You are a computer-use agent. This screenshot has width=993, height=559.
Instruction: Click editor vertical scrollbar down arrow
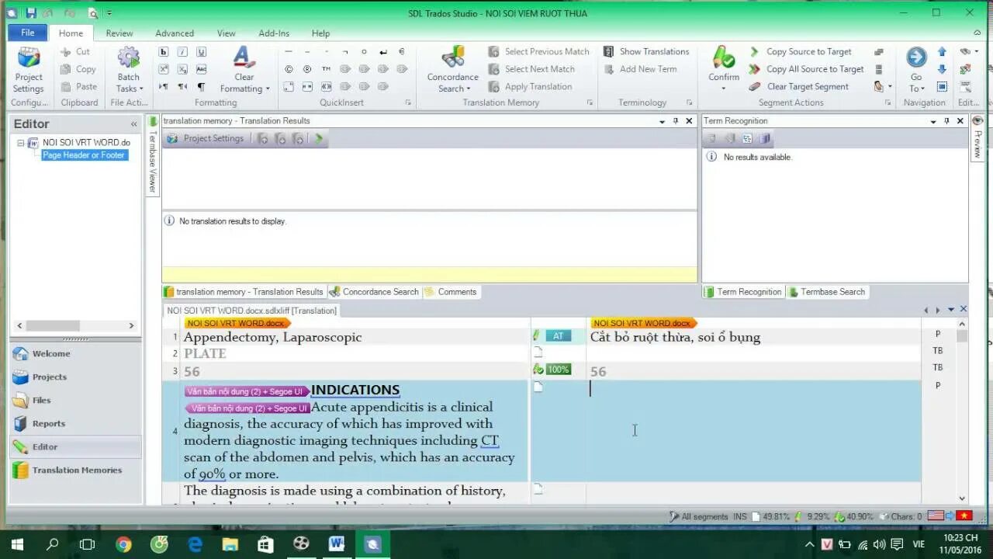click(x=962, y=498)
